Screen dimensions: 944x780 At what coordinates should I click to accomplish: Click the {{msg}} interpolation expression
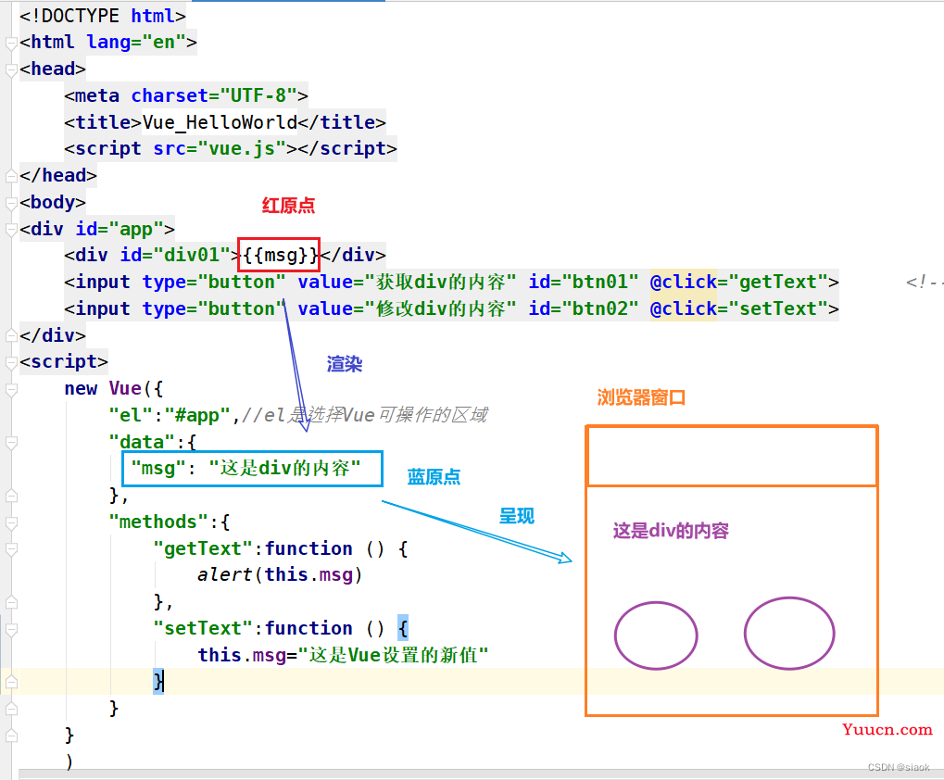tap(280, 255)
